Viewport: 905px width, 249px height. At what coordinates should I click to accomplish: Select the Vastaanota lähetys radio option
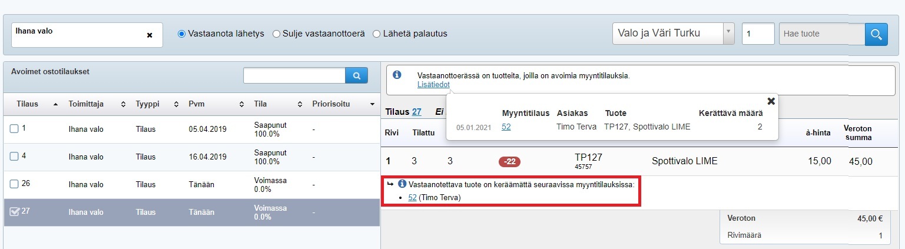click(182, 34)
